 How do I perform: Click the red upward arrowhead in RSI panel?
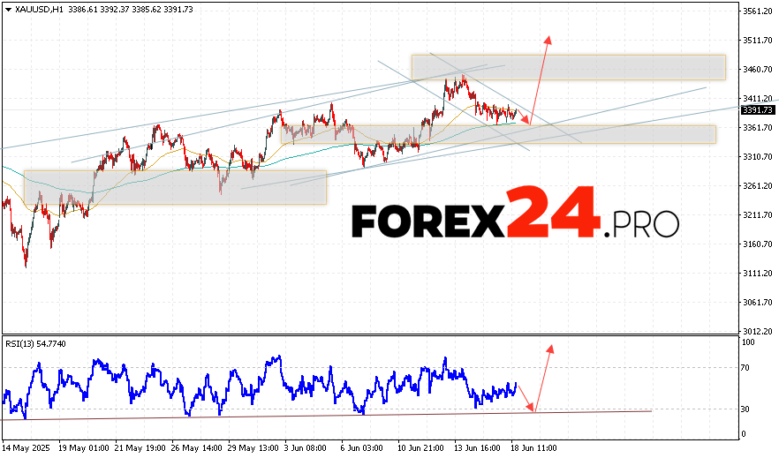[551, 347]
